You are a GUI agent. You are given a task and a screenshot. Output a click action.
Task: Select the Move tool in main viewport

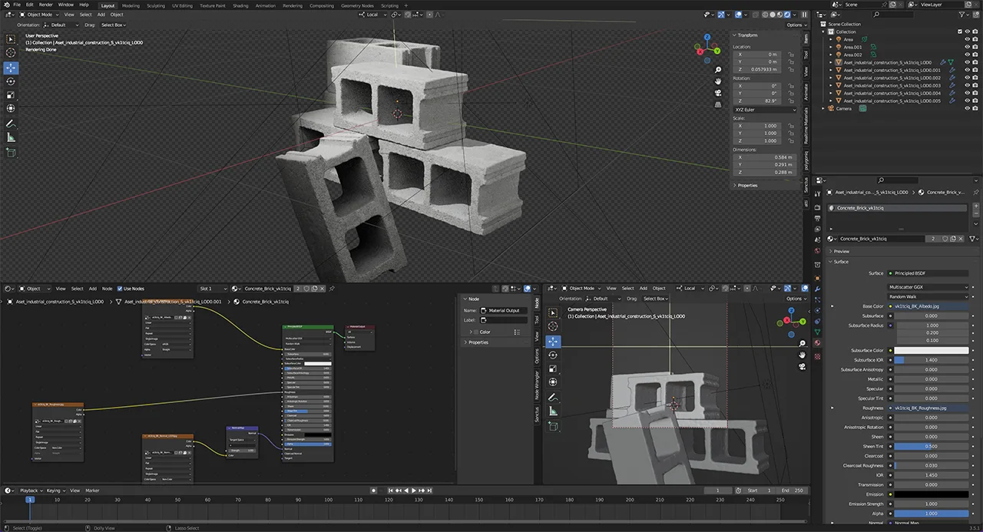[x=11, y=68]
